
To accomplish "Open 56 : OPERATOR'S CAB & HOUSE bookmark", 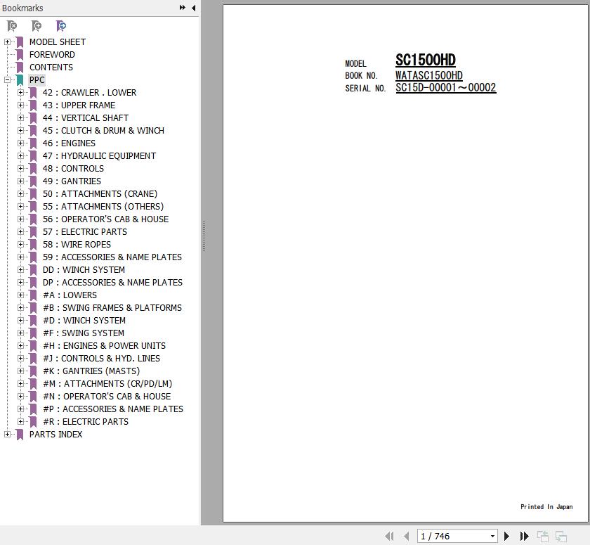I will (x=105, y=219).
